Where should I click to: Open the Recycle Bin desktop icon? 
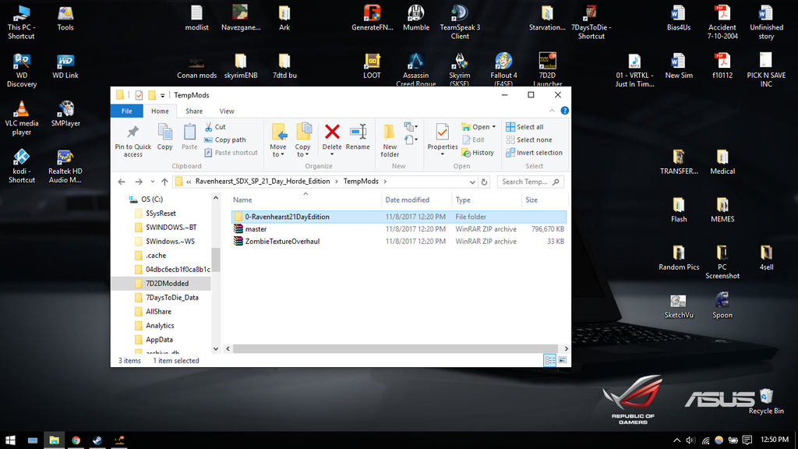pos(766,401)
